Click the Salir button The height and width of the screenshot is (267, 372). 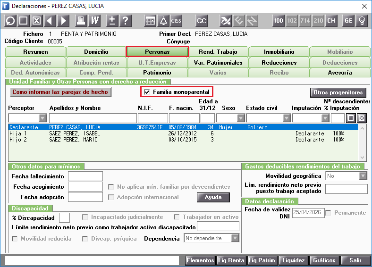click(x=355, y=260)
